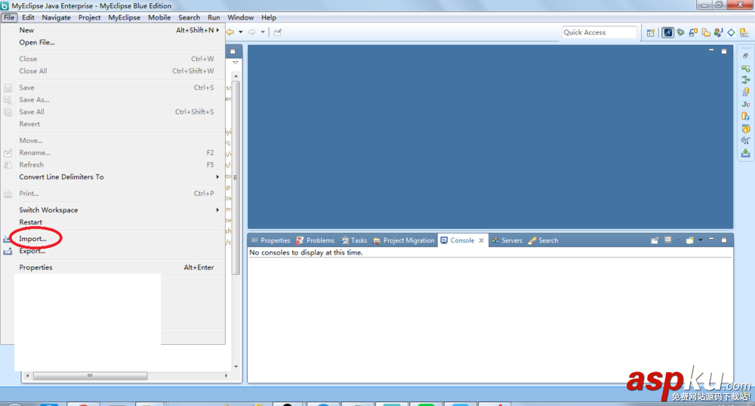Click the pin editor toolbar icon

pos(278,32)
